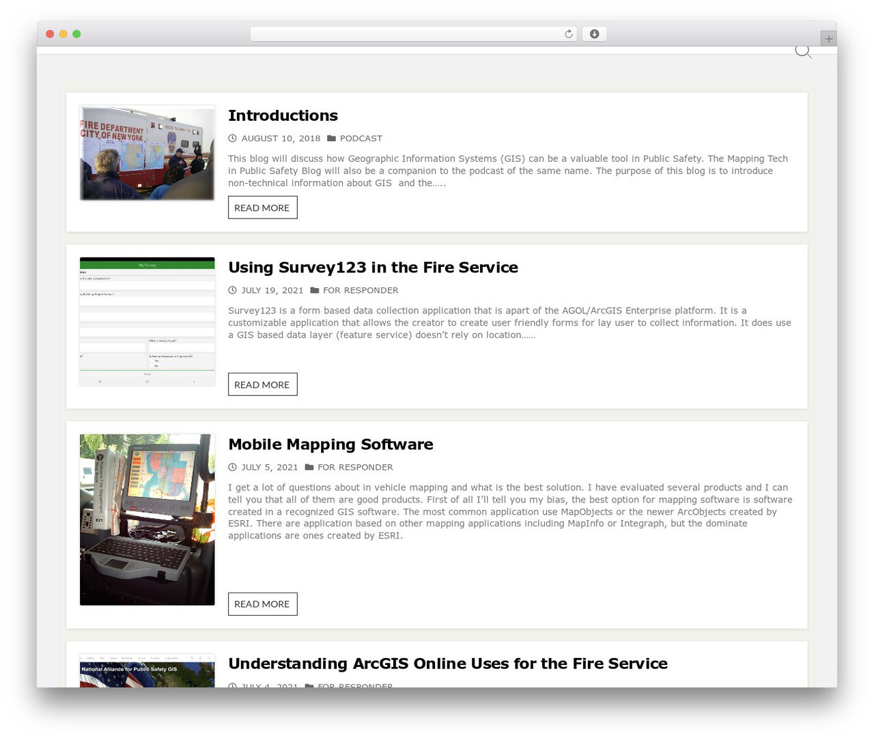
Task: Reload page using the refresh icon
Action: click(x=568, y=34)
